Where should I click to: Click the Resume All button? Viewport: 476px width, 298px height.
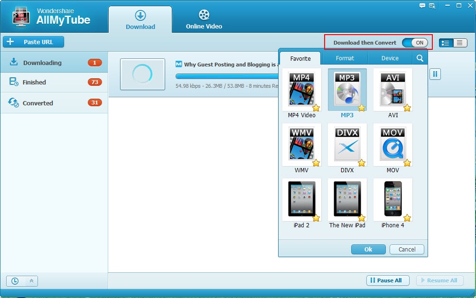pyautogui.click(x=439, y=280)
